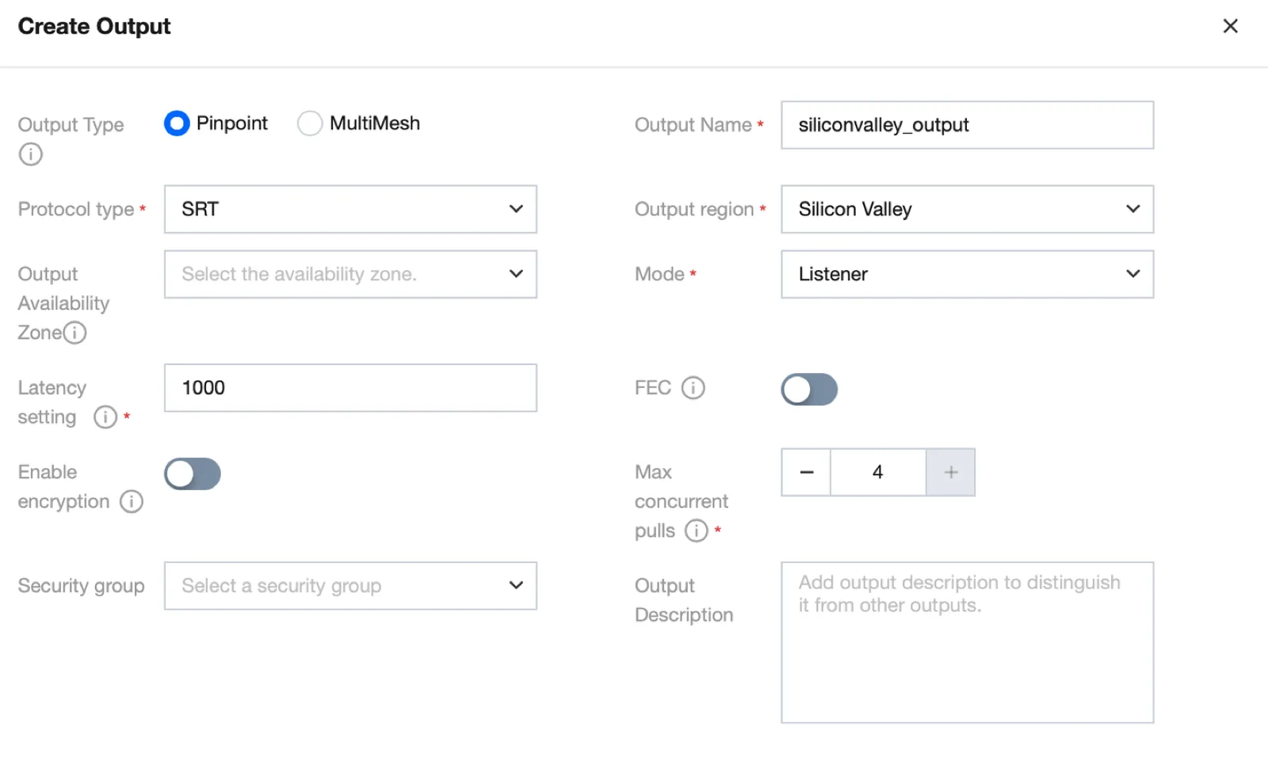
Task: Increase max concurrent pulls with plus
Action: tap(951, 473)
